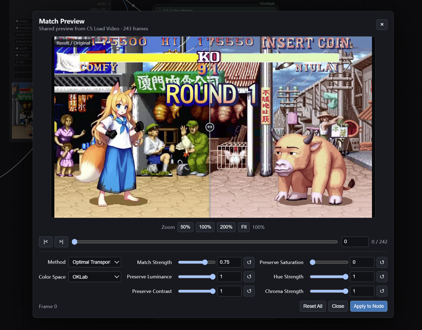
Task: Jump to last frame button
Action: tap(61, 242)
